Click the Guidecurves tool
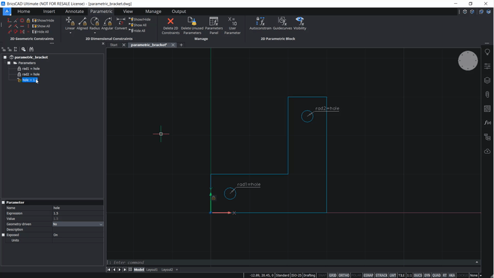The width and height of the screenshot is (494, 278). [282, 23]
